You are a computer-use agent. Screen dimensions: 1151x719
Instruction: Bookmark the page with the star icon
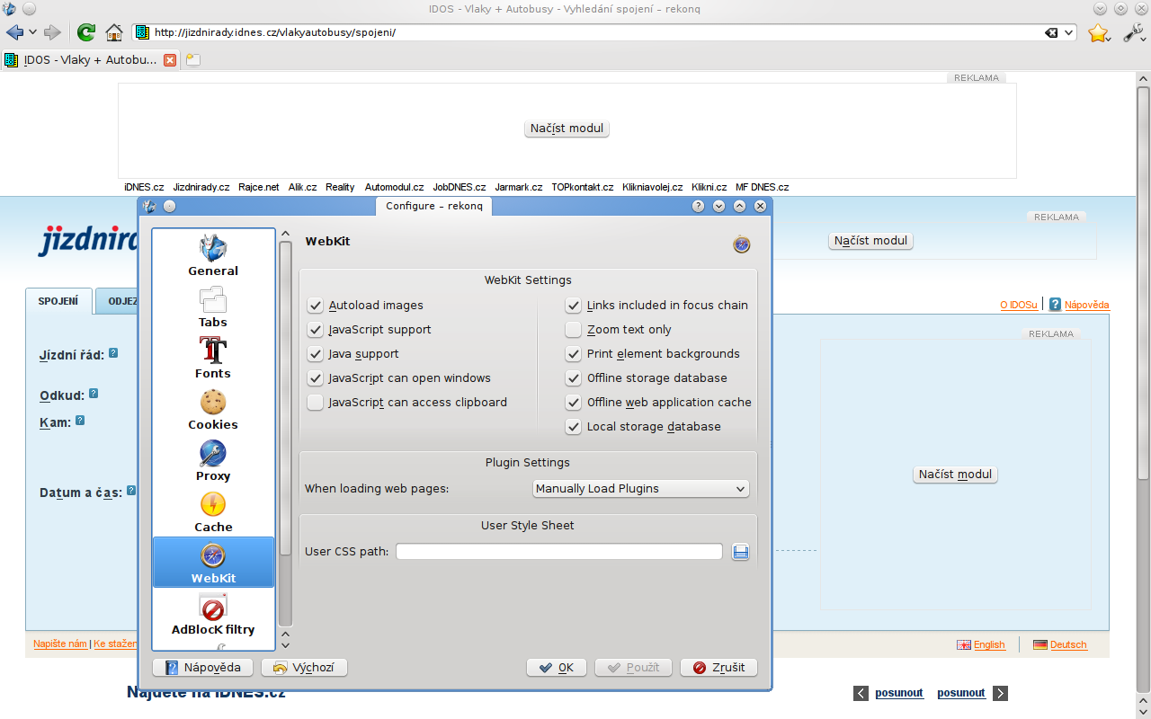(x=1098, y=33)
